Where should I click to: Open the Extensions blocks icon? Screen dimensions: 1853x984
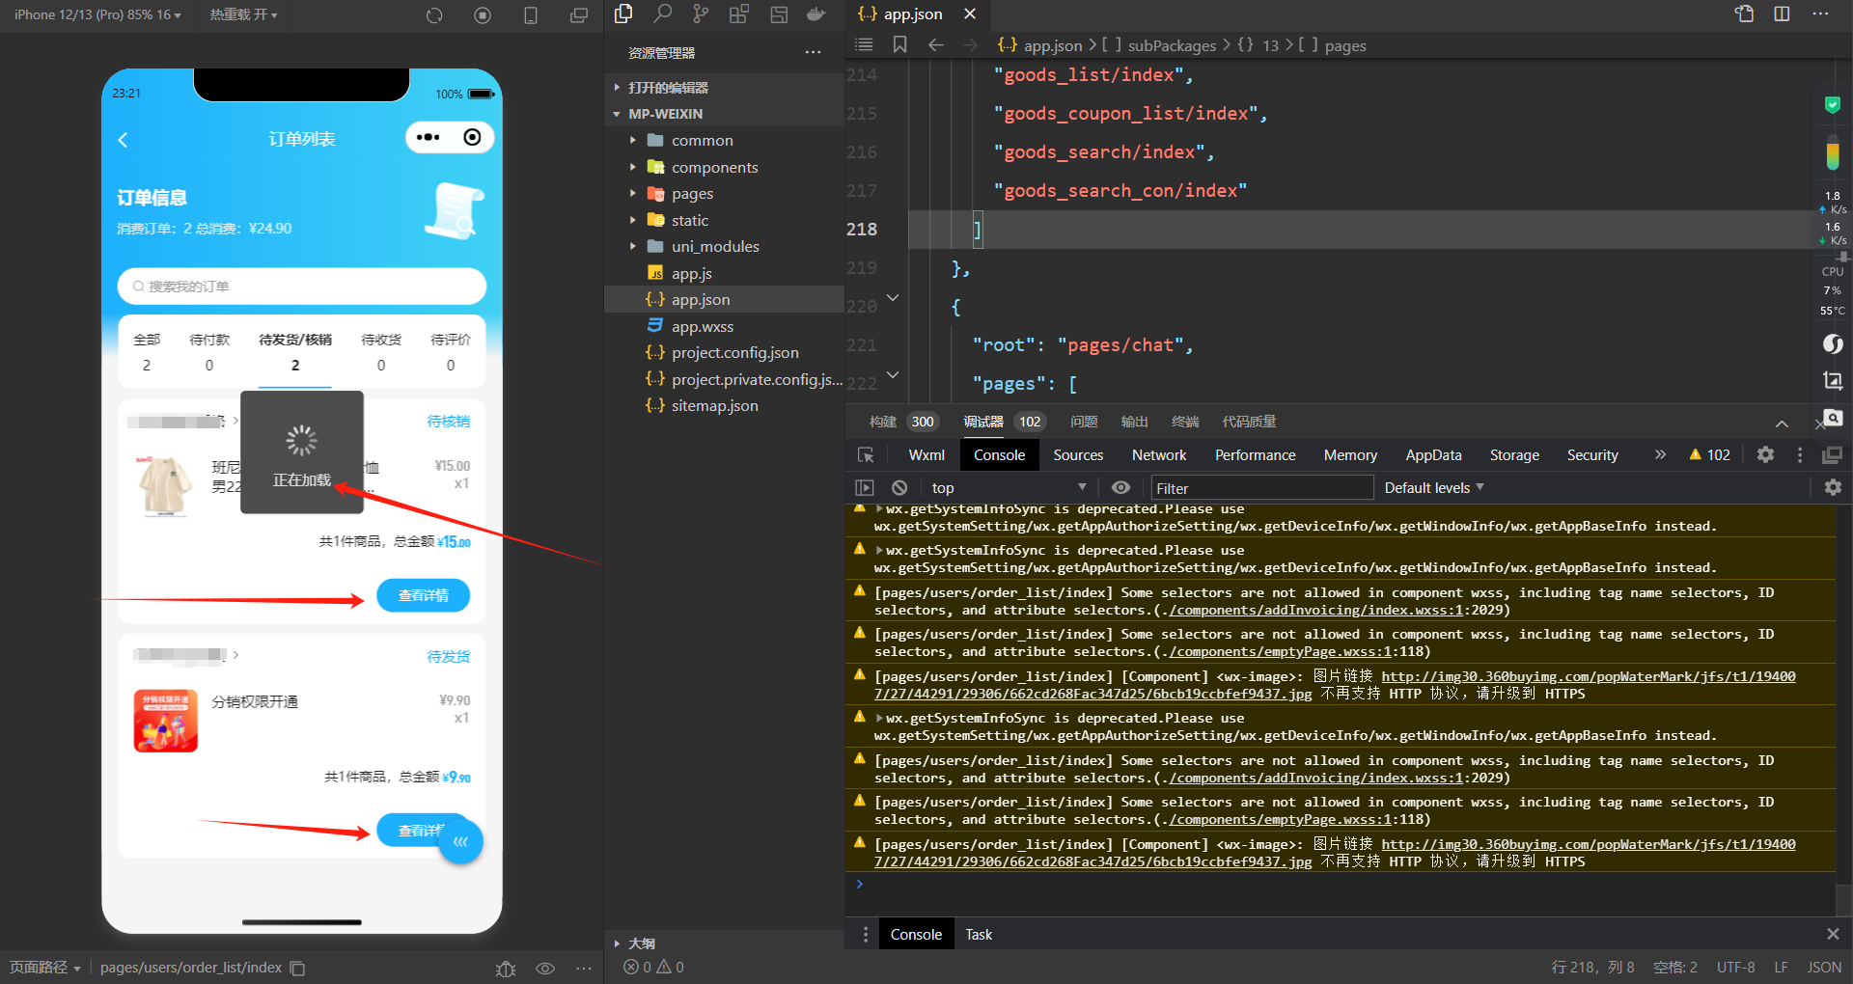739,14
